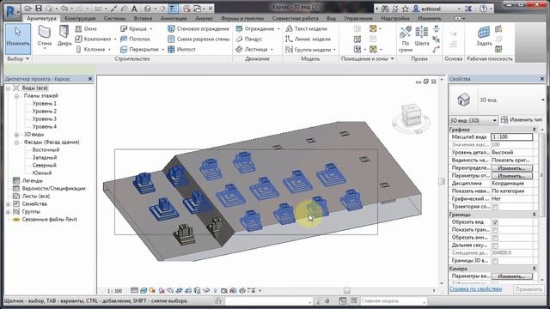Click the view horizontal scrollbar thumb
The width and height of the screenshot is (550, 309).
click(347, 291)
